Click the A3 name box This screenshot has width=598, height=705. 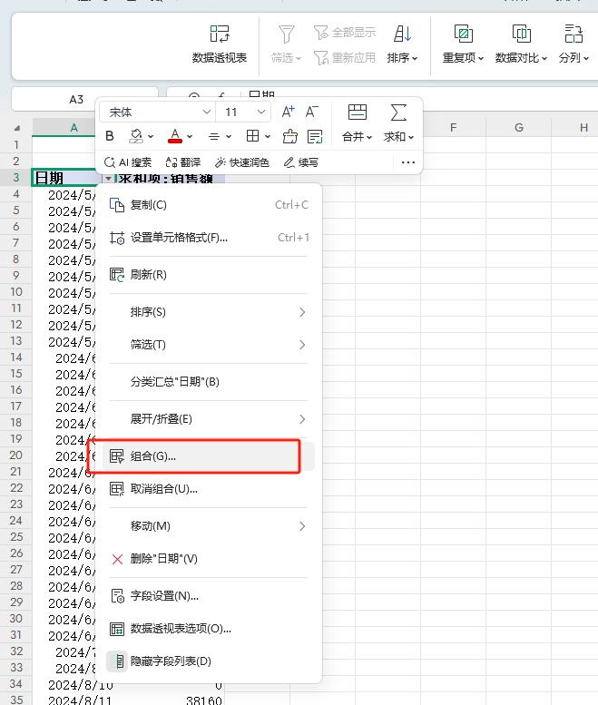(76, 100)
